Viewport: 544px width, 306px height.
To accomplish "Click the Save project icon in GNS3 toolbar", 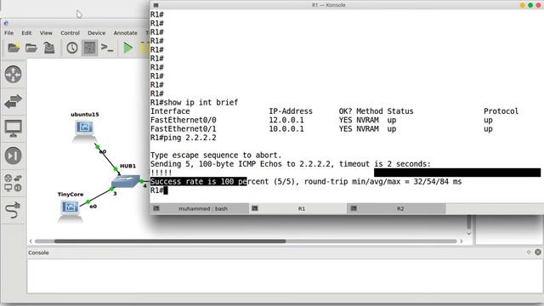I will tap(49, 48).
